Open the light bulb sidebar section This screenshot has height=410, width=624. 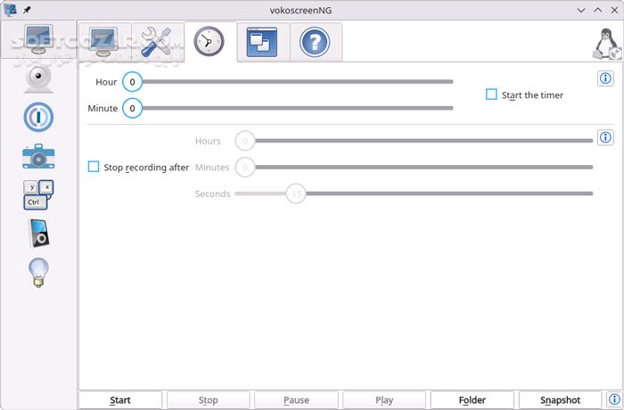pos(38,272)
